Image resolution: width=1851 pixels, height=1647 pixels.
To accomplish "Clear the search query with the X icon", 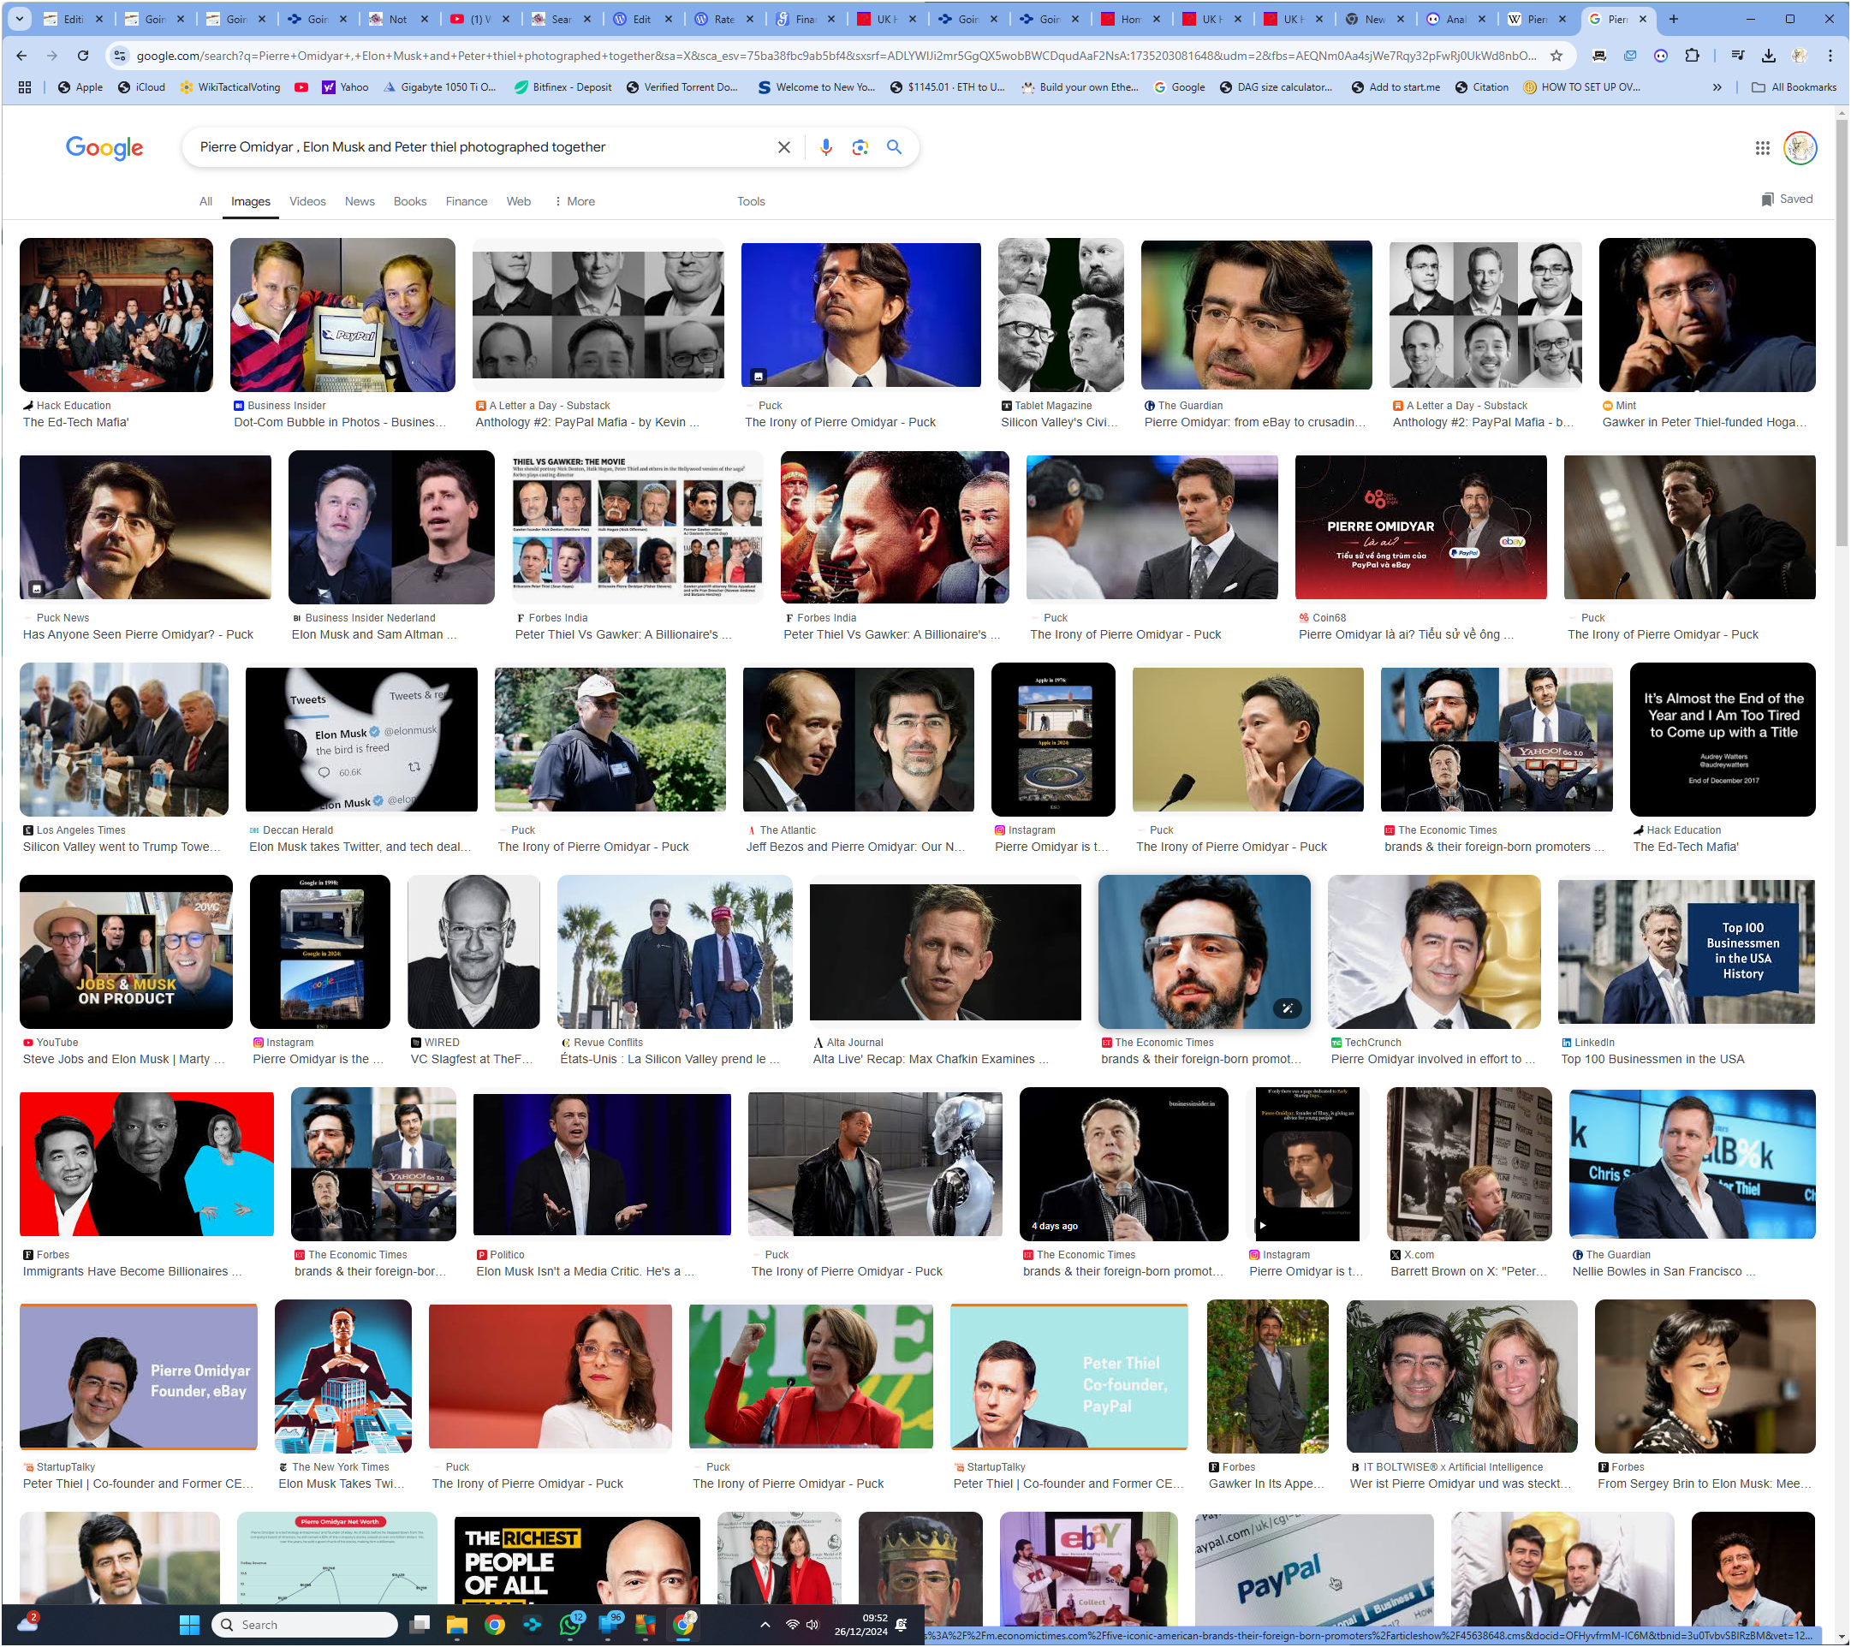I will (x=784, y=146).
